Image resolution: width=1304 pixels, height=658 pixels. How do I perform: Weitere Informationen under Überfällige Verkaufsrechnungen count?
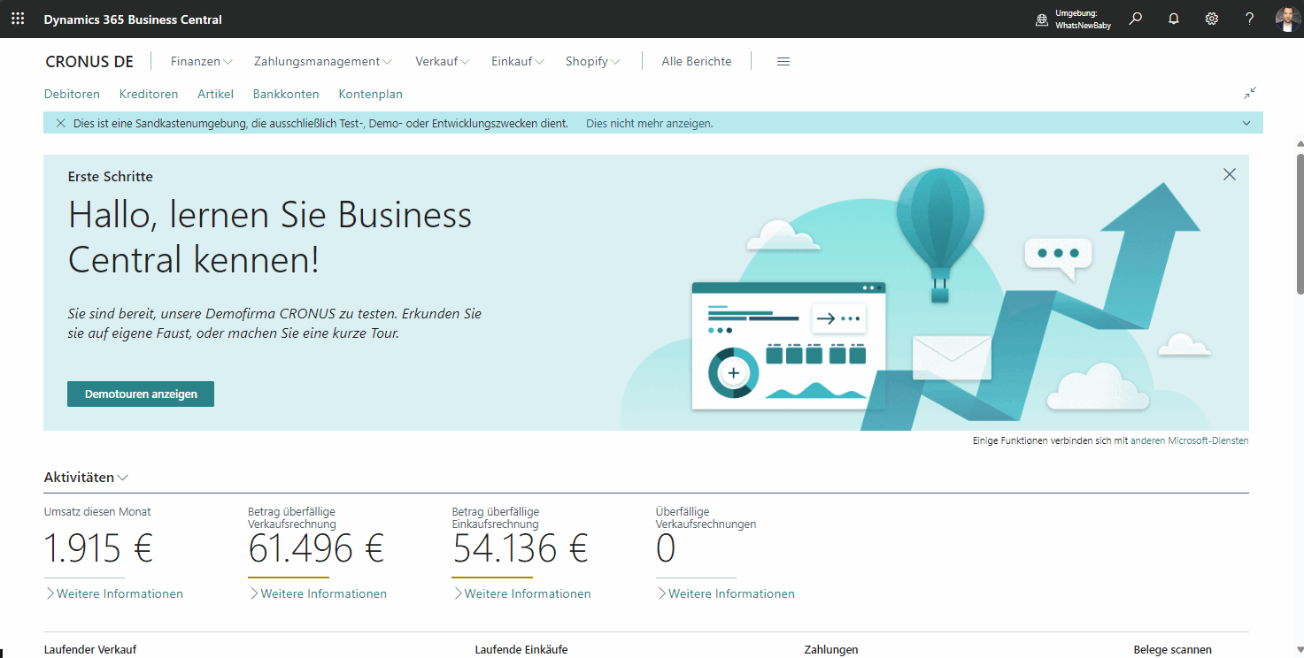click(726, 593)
